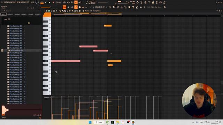The height and width of the screenshot is (125, 223).
Task: Open the piano roll main menu arrow
Action: [x=44, y=11]
